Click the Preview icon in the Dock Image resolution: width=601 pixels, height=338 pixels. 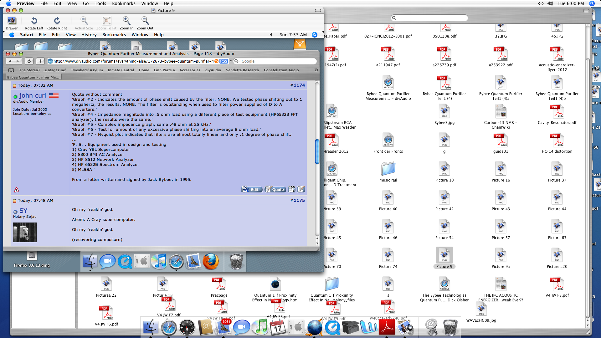[x=405, y=327]
